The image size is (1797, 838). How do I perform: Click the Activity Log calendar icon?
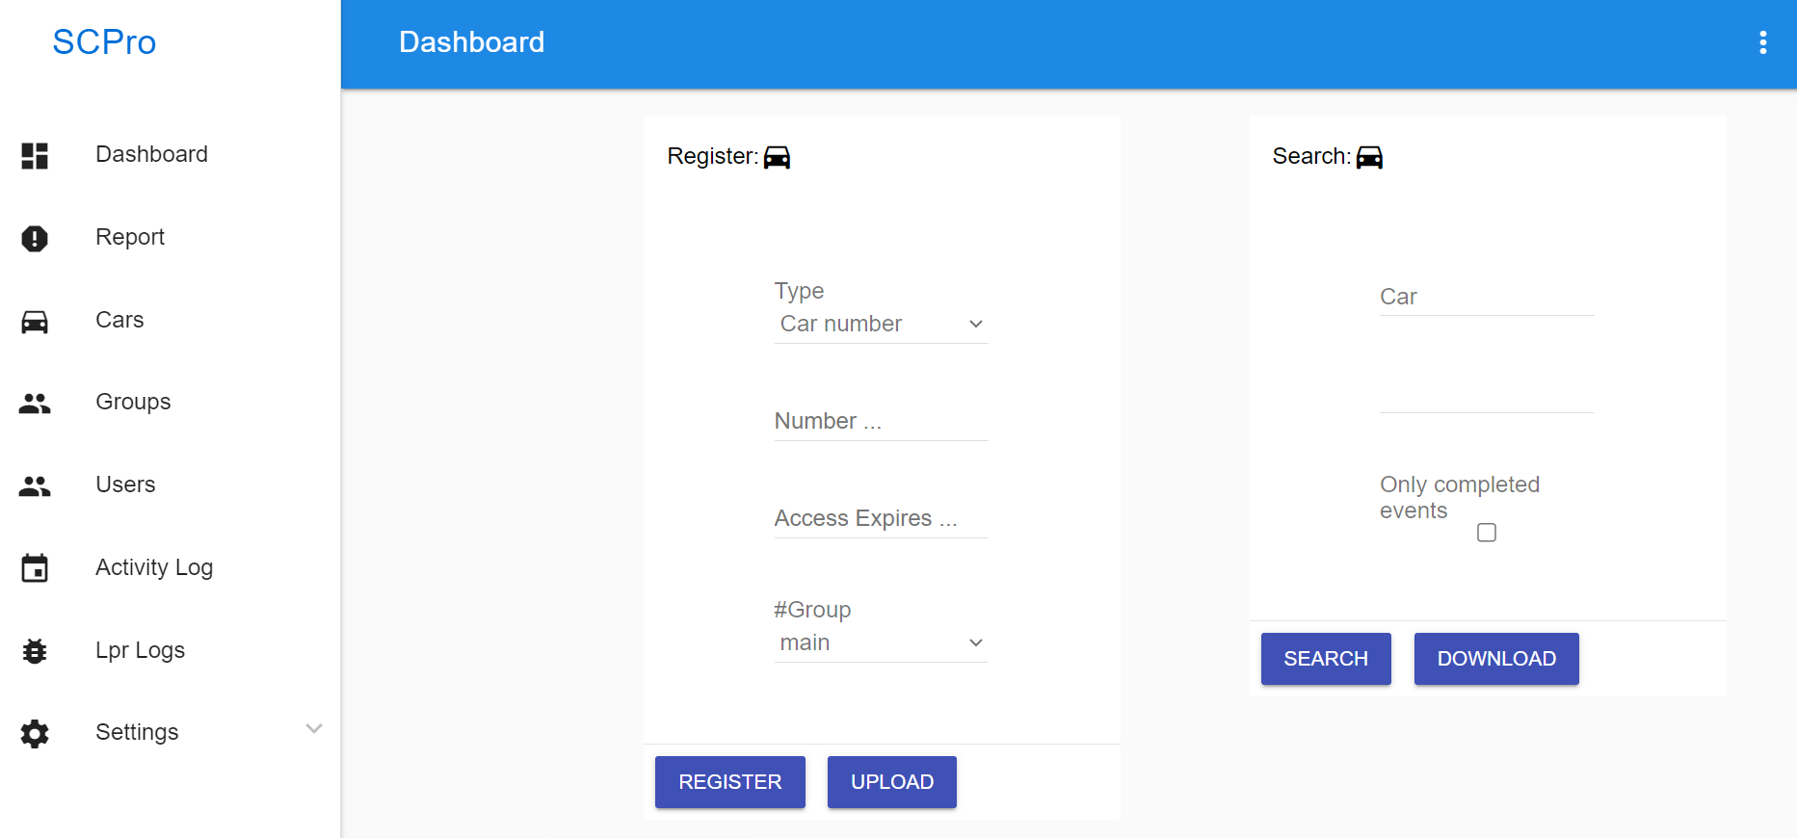click(35, 568)
